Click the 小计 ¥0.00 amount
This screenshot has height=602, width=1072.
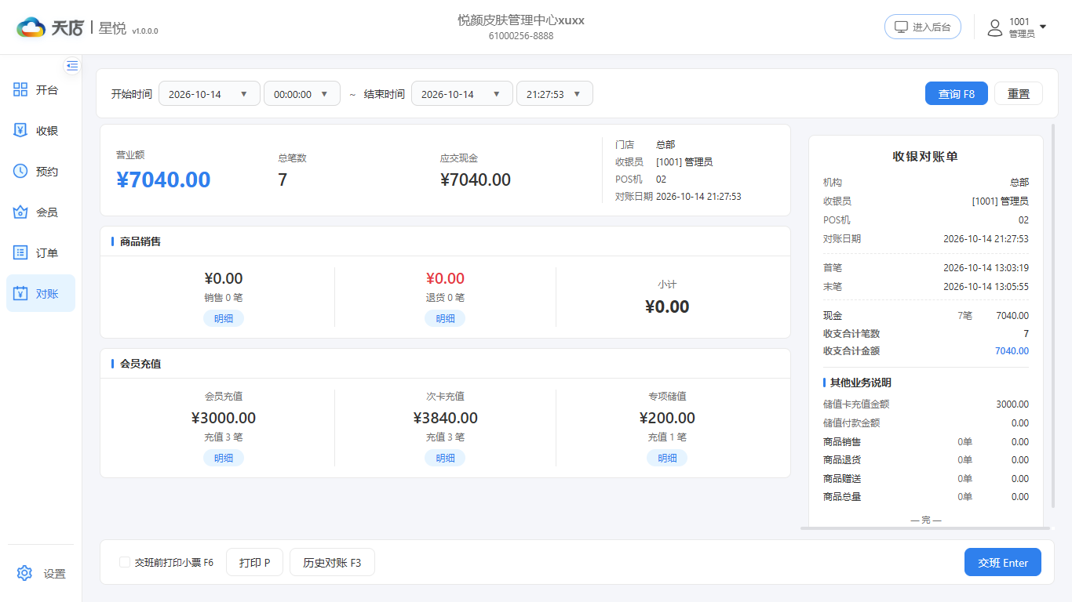[x=667, y=306]
